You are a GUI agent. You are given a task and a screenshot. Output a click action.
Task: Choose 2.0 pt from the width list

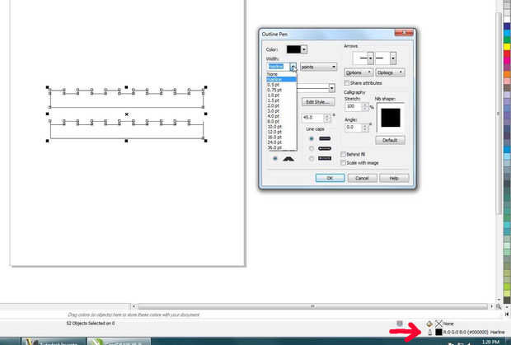pos(282,105)
